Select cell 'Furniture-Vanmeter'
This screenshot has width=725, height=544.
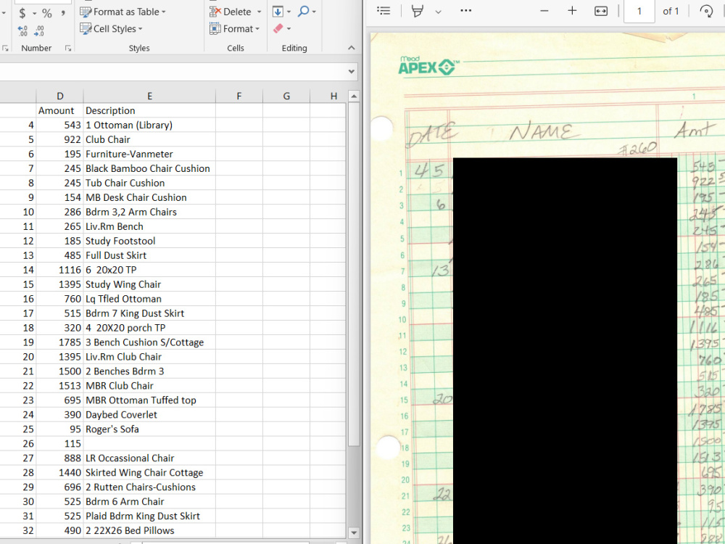coord(150,154)
